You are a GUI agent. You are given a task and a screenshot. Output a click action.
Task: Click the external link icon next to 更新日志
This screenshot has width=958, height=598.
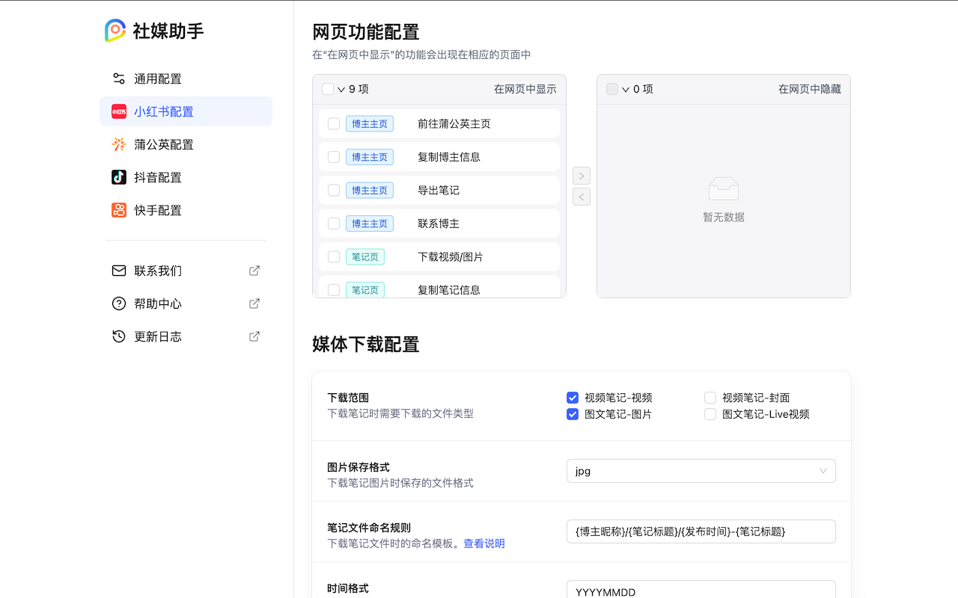coord(254,336)
